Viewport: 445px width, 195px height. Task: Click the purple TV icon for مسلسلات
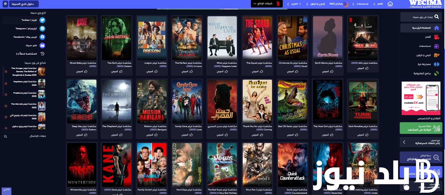coord(437,46)
